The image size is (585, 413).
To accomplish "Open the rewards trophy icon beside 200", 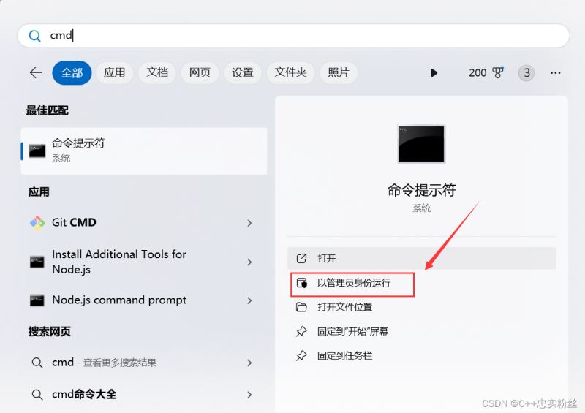I will point(498,72).
